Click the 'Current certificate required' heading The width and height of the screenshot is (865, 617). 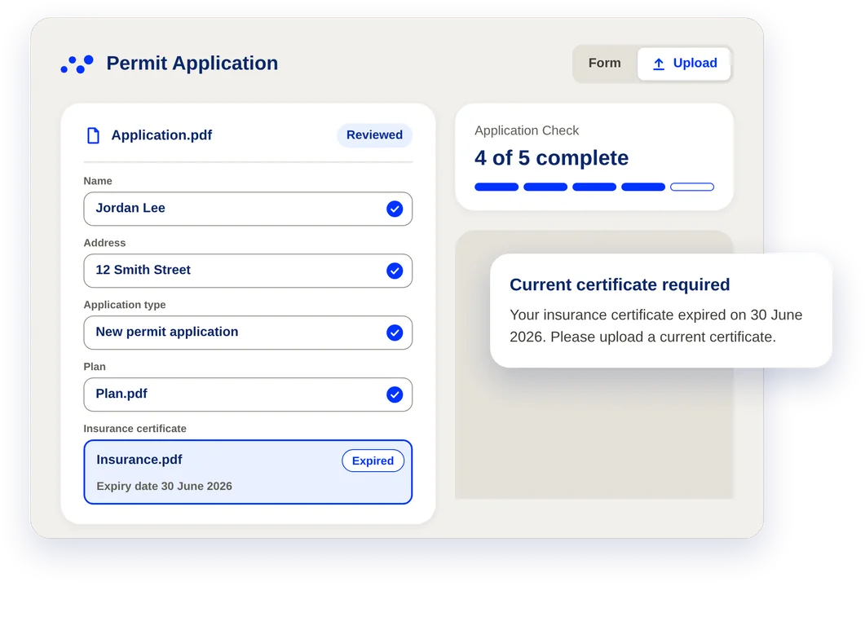coord(620,284)
